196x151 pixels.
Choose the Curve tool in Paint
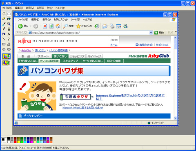[9, 39]
